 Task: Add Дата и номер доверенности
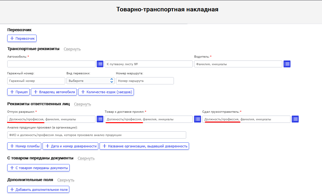point(70,146)
